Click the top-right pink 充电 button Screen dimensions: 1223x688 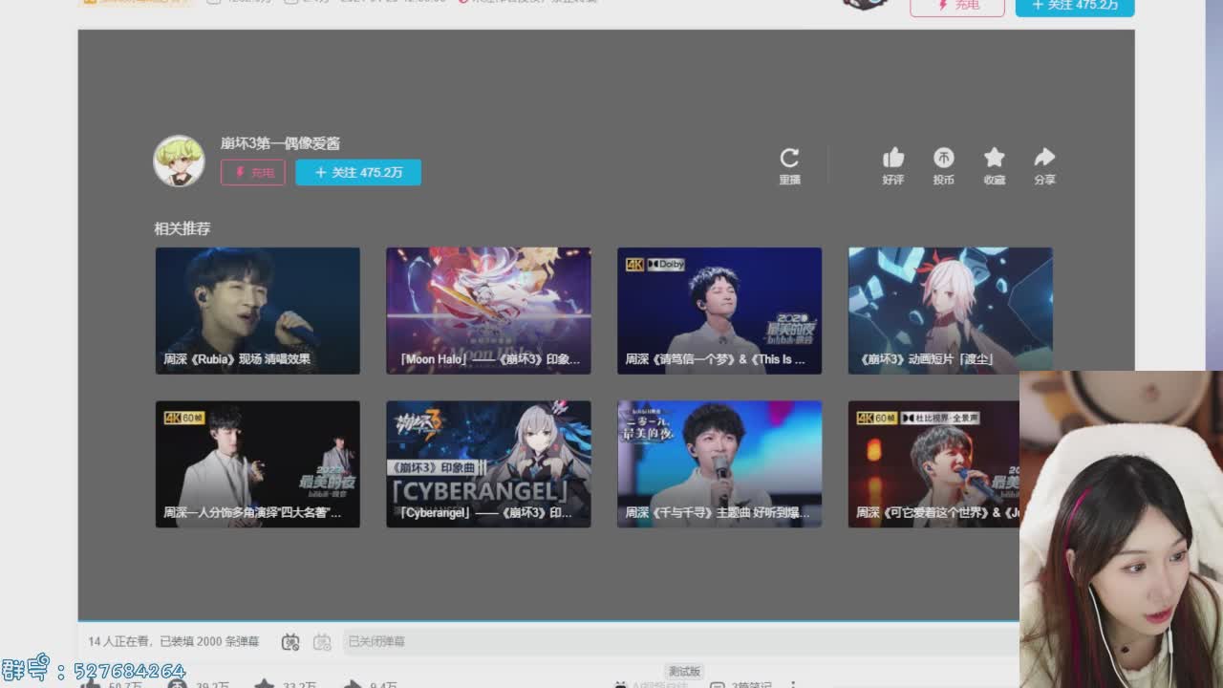[x=957, y=6]
